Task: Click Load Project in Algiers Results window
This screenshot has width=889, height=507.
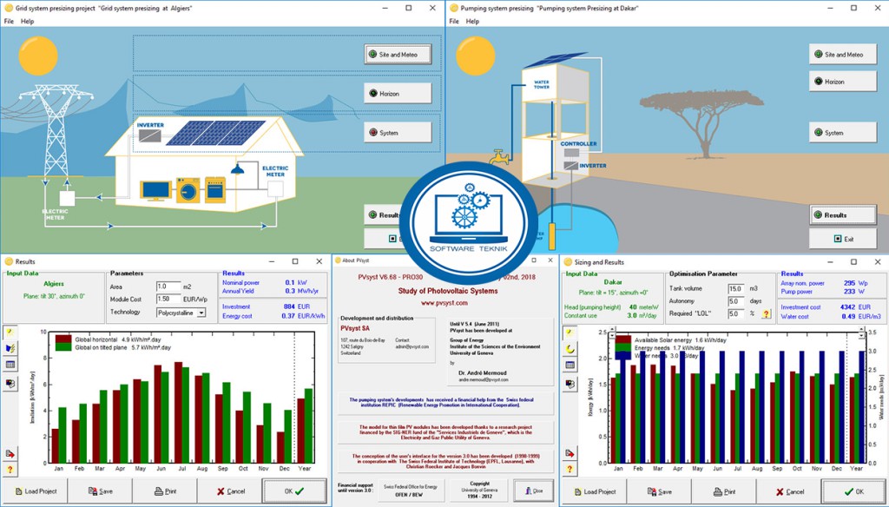Action: (x=35, y=491)
